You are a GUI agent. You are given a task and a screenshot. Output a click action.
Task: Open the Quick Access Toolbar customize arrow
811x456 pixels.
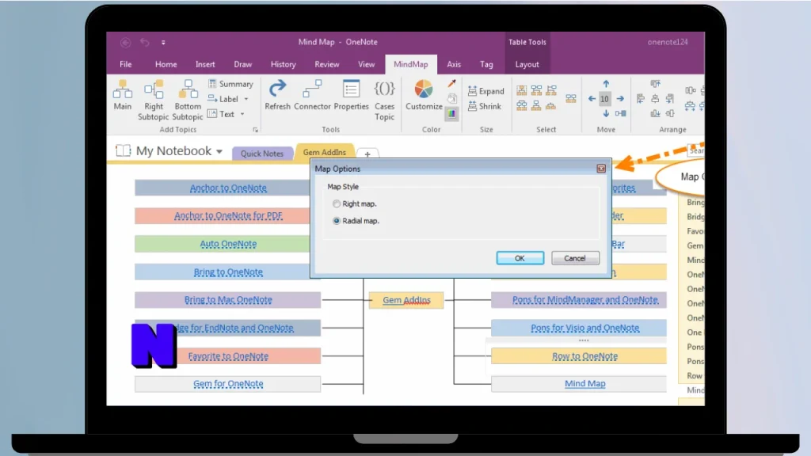click(163, 43)
